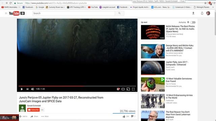Subscribe to Gerald Eichstädt
Viewport: 216px width, 121px height.
33,110
